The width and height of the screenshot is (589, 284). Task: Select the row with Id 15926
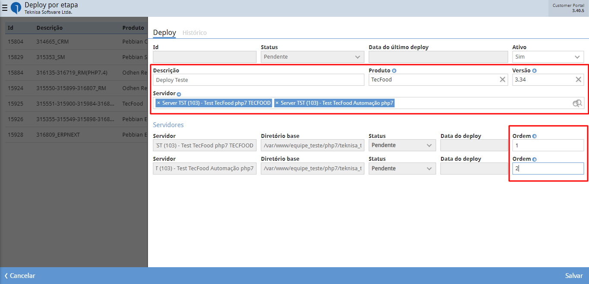[76, 119]
